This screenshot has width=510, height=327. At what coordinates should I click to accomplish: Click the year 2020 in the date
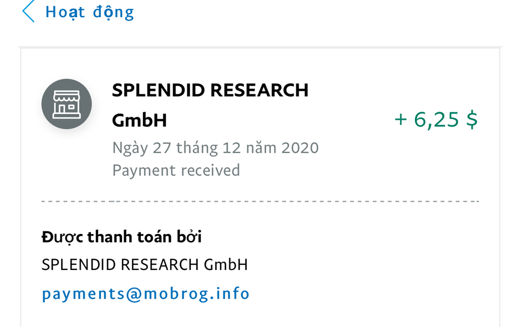300,148
